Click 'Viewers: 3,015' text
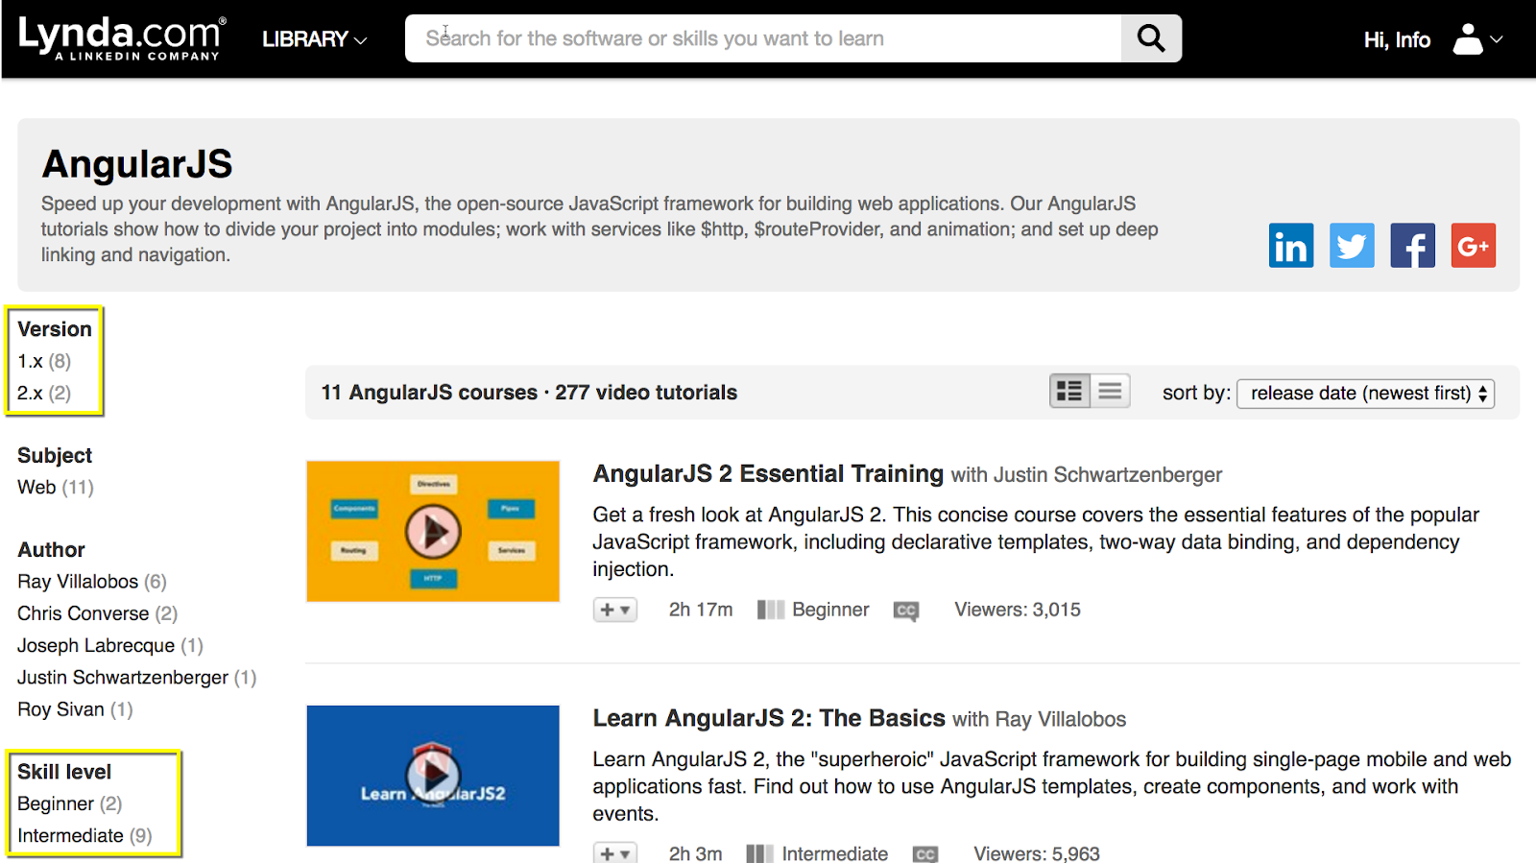 pyautogui.click(x=1018, y=610)
